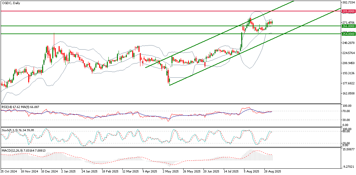Viewport: 356px width, 175px height.
Task: Click the MACD 15.50877 scale value
Action: pos(348,149)
